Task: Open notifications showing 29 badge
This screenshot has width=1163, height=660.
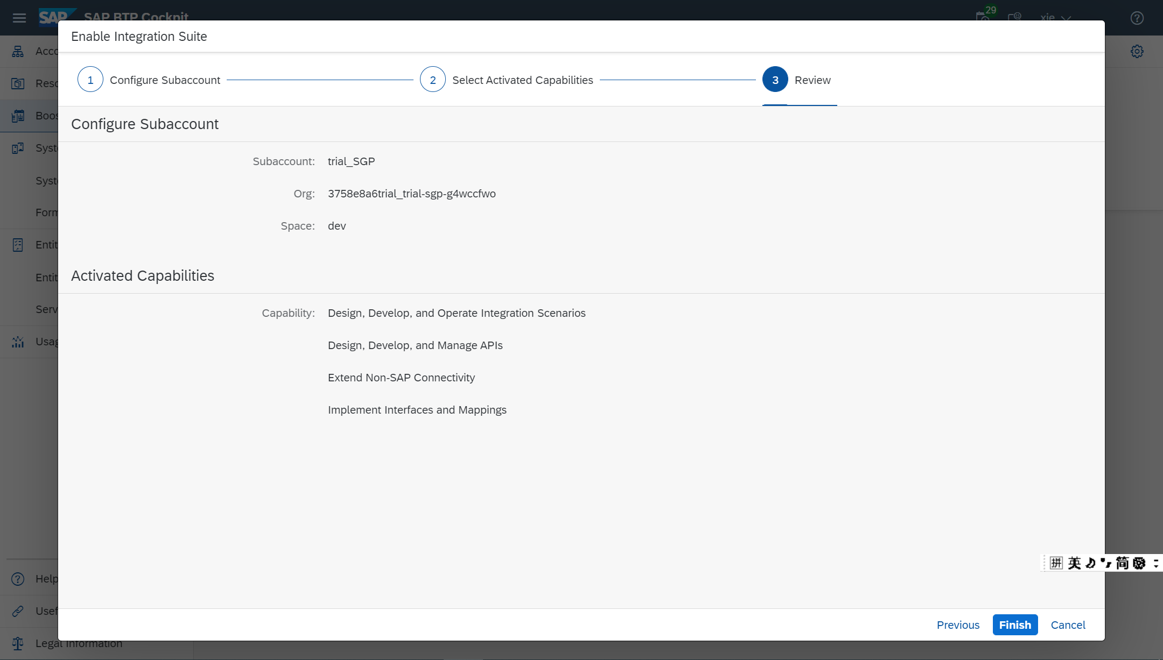Action: coord(984,16)
